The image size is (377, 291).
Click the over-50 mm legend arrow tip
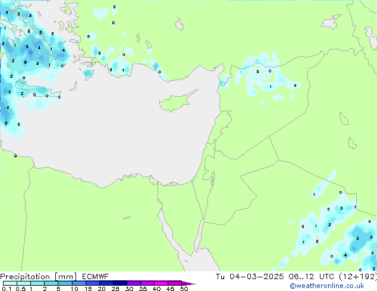pos(188,283)
